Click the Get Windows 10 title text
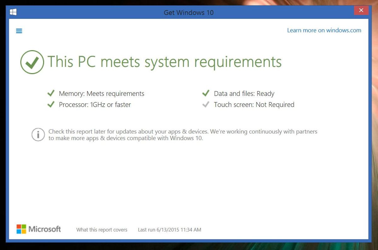 [x=188, y=13]
